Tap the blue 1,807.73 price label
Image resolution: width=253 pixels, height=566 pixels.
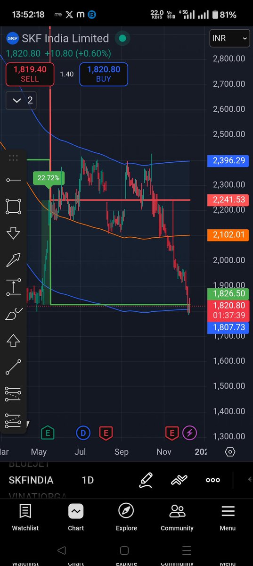coord(227,327)
